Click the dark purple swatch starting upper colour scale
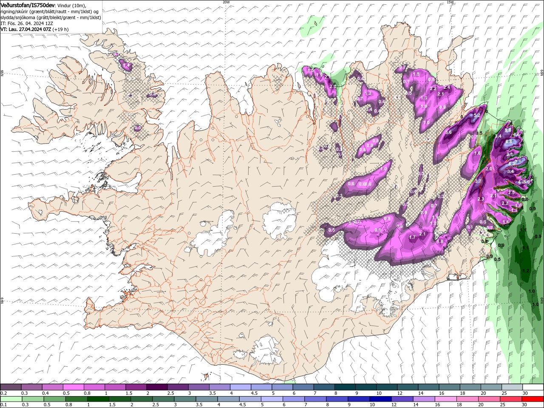The image size is (544, 408). [11, 387]
